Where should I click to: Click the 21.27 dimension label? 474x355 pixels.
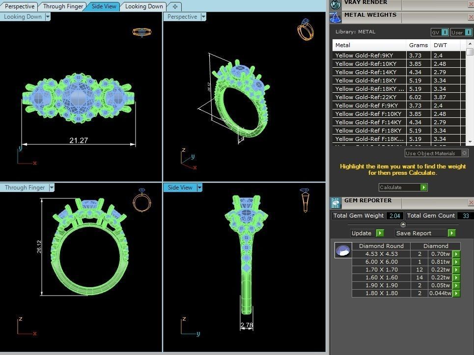79,140
